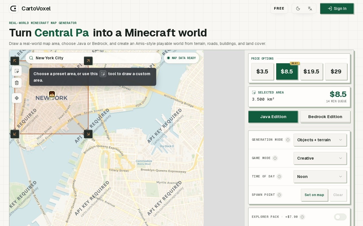
Task: Open the language translation menu
Action: [x=310, y=8]
